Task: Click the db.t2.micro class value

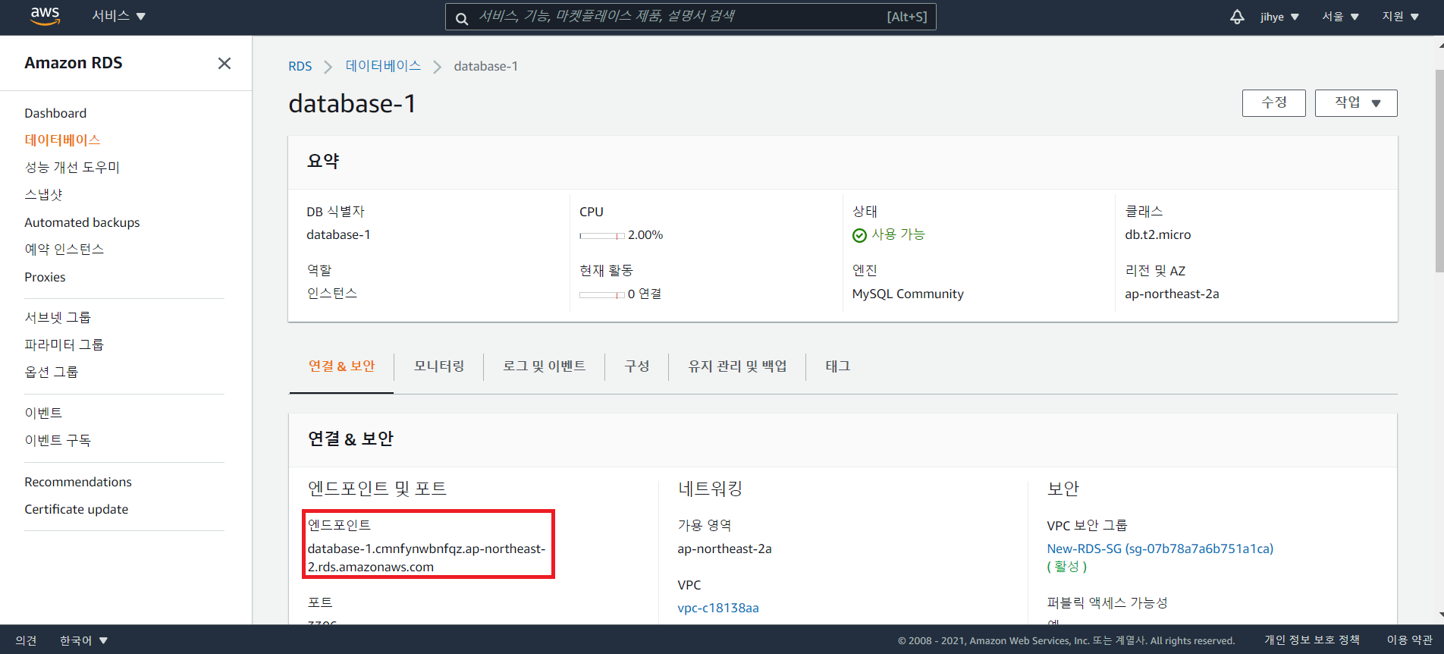Action: (1157, 234)
